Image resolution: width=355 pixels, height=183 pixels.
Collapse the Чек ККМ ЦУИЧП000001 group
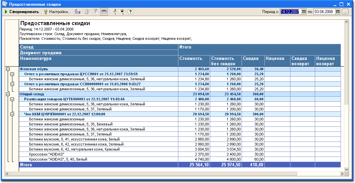(x=12, y=114)
